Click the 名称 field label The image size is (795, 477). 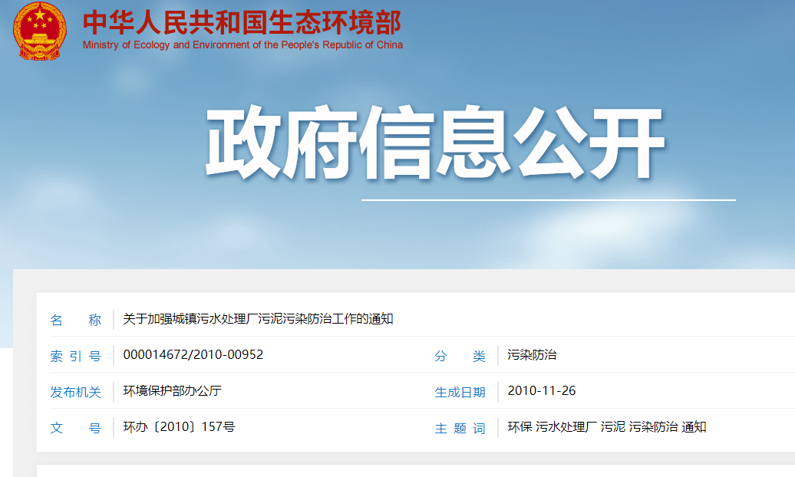pyautogui.click(x=75, y=320)
